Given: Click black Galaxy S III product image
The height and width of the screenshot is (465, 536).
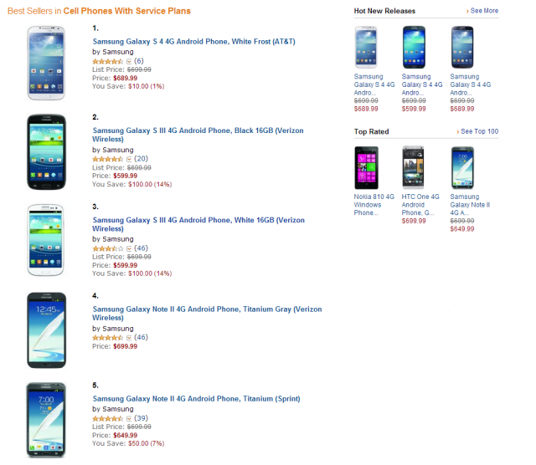Looking at the screenshot, I should pyautogui.click(x=46, y=152).
